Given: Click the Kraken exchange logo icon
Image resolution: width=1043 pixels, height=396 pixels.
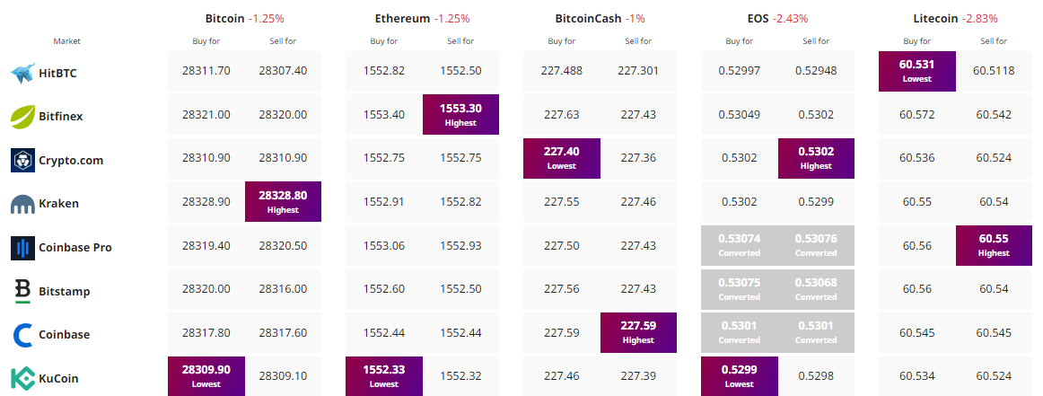Looking at the screenshot, I should pyautogui.click(x=22, y=205).
